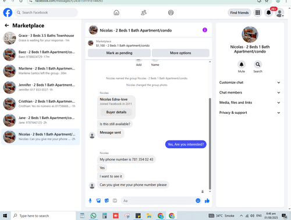Search in conversation magnifier icon

pyautogui.click(x=258, y=64)
